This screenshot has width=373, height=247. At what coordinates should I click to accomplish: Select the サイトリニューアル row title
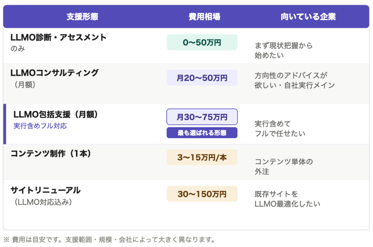point(46,190)
